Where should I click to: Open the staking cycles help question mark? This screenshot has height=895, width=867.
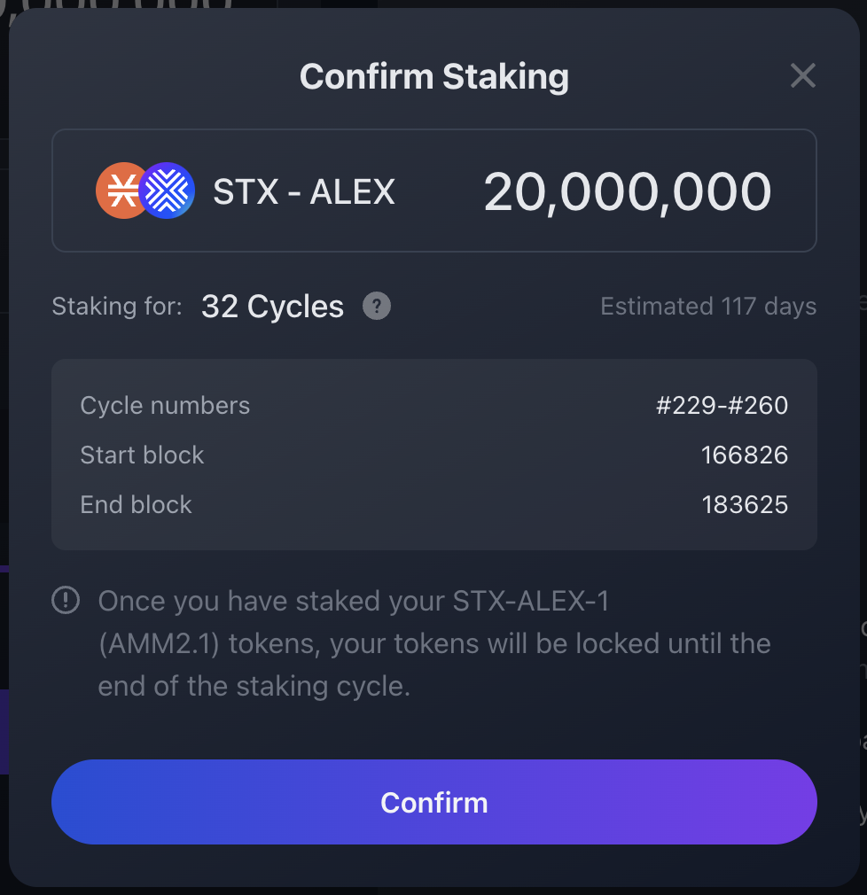point(377,306)
